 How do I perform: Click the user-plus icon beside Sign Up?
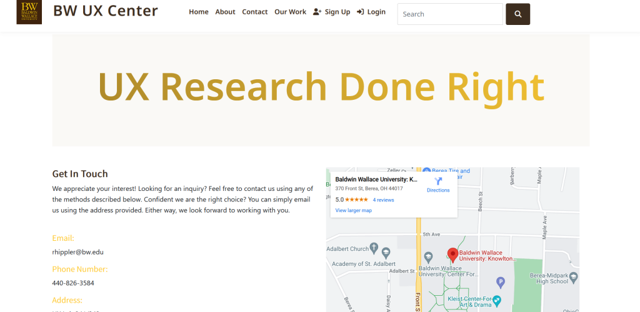point(317,12)
